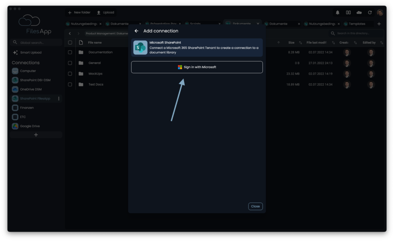Refresh the current directory
Viewport: 394px width, 241px height.
[x=370, y=12]
